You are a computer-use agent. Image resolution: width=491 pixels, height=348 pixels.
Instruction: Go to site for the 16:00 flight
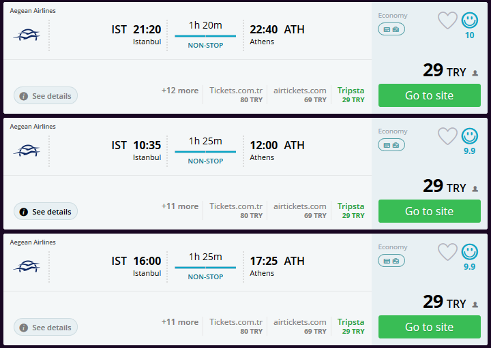point(429,327)
